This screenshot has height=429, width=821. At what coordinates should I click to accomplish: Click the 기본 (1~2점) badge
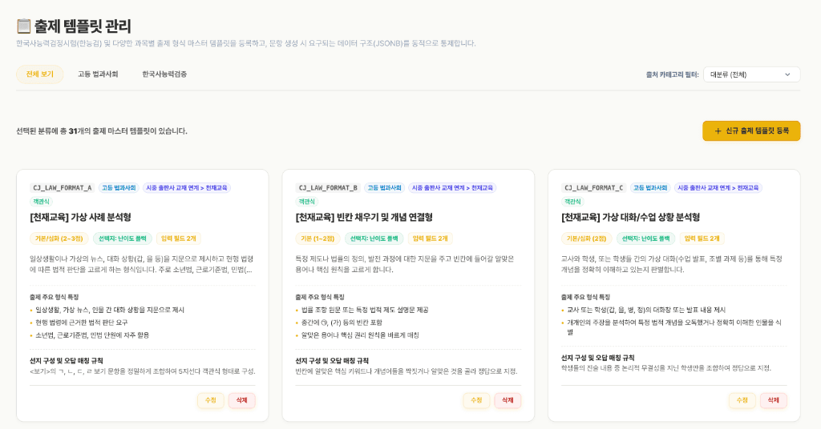coord(317,239)
